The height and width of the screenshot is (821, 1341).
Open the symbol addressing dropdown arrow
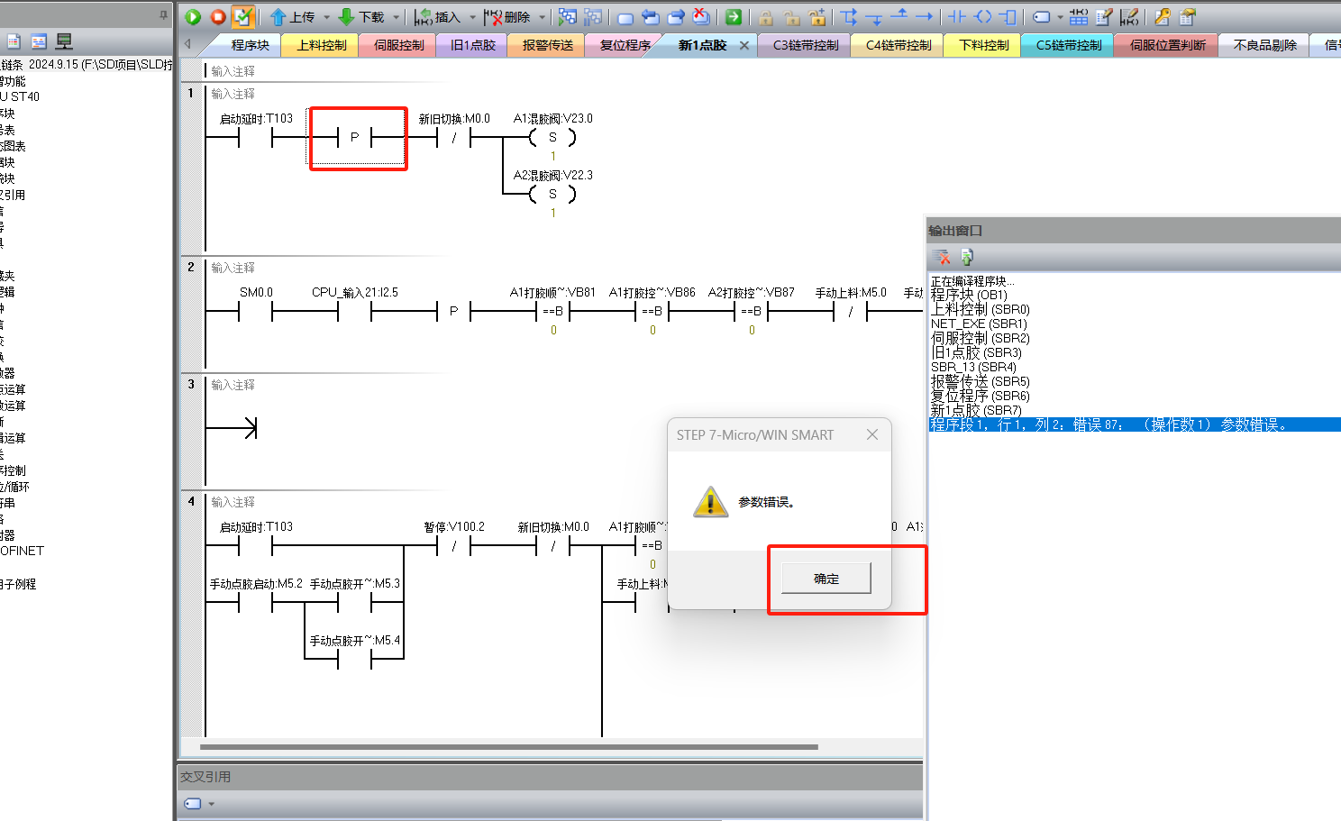[x=1060, y=17]
